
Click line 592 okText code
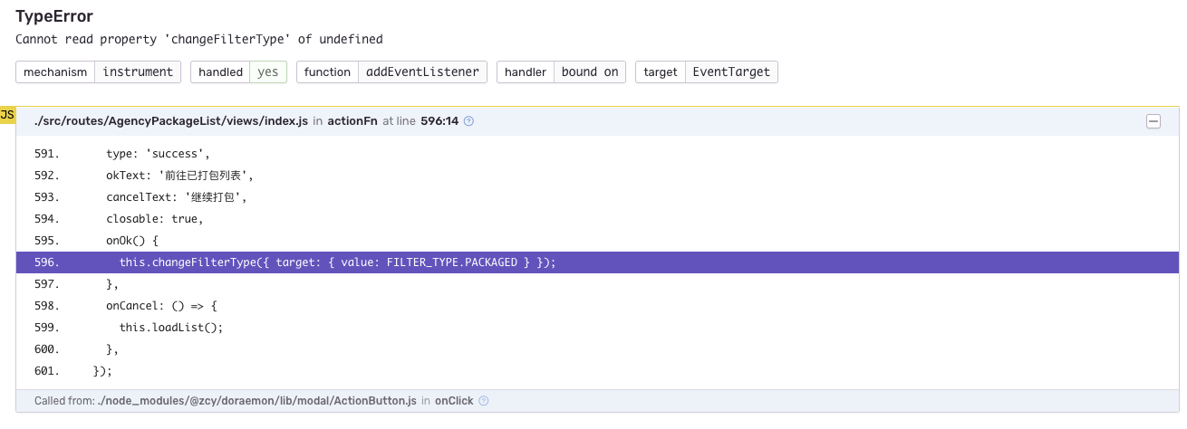click(x=179, y=176)
